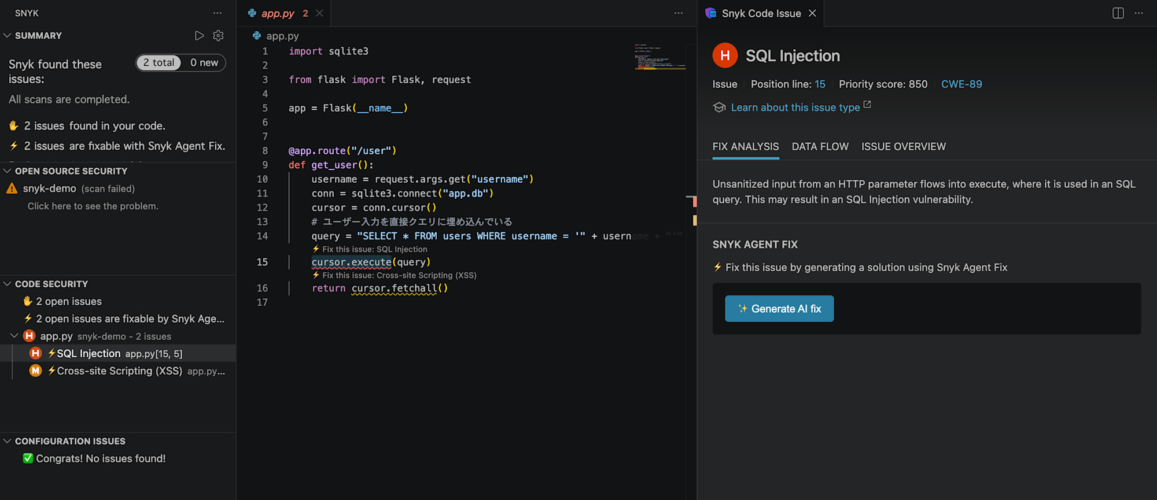Select Cross-site Scripting (XSS) issue in tree

(x=118, y=371)
